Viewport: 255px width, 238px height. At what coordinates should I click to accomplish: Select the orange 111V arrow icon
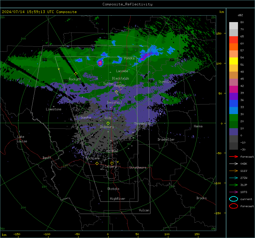(233, 171)
